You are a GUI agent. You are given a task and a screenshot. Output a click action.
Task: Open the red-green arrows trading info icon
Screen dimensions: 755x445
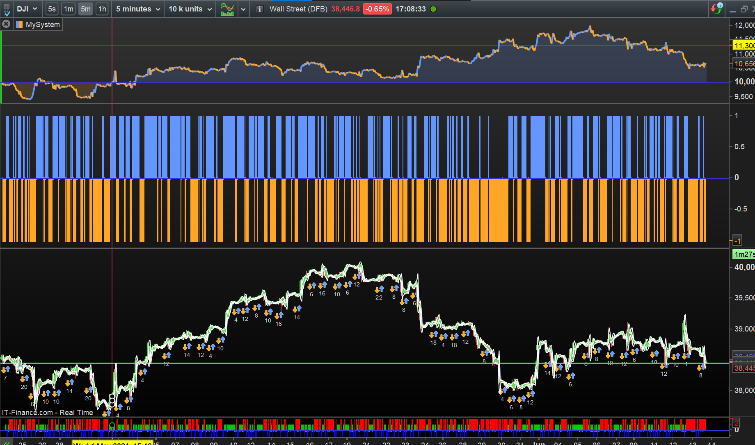716,8
